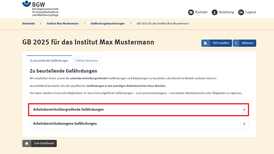Click the PDF document icon
This screenshot has width=274, height=154.
206,43
